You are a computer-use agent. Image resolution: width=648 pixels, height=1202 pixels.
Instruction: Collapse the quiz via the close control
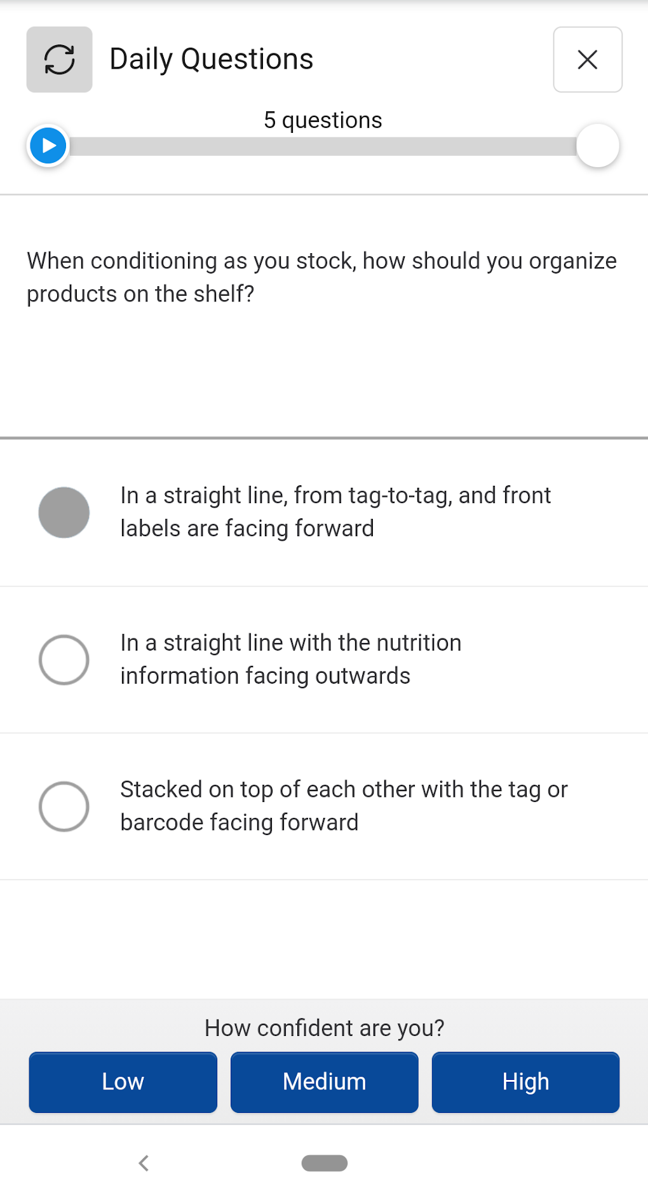(x=587, y=60)
